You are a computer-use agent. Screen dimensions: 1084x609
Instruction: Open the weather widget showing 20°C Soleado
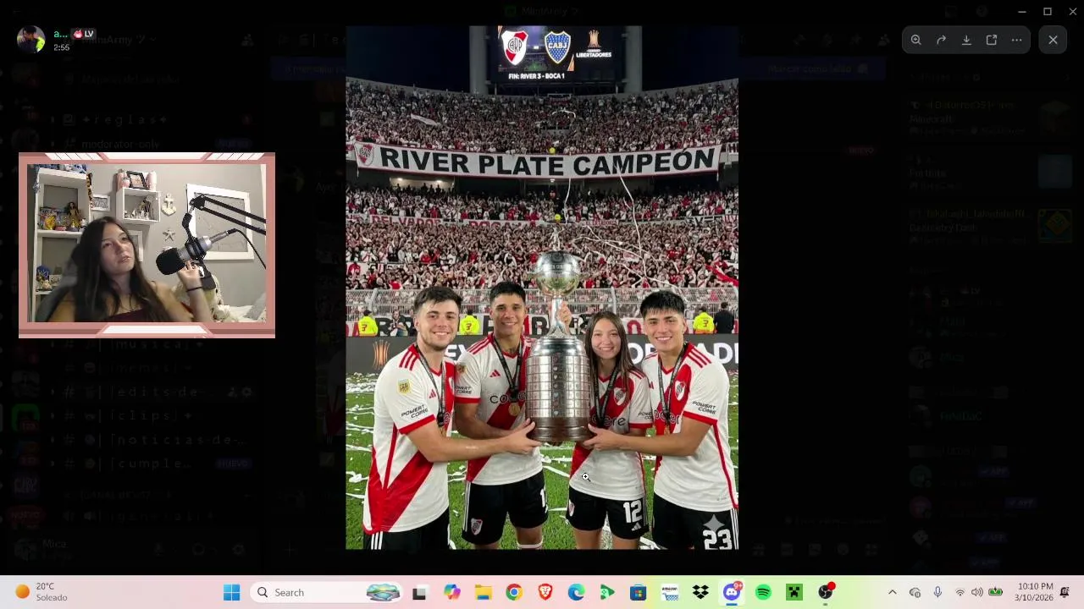coord(41,592)
